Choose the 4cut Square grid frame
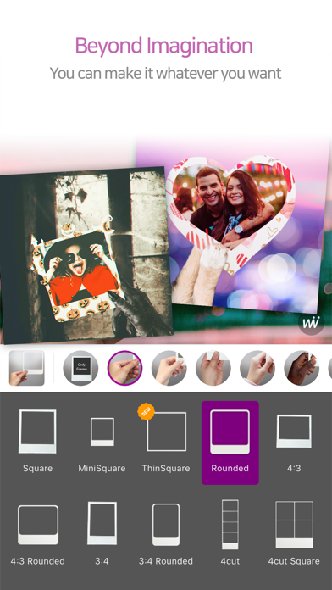The height and width of the screenshot is (590, 332). pos(295,524)
